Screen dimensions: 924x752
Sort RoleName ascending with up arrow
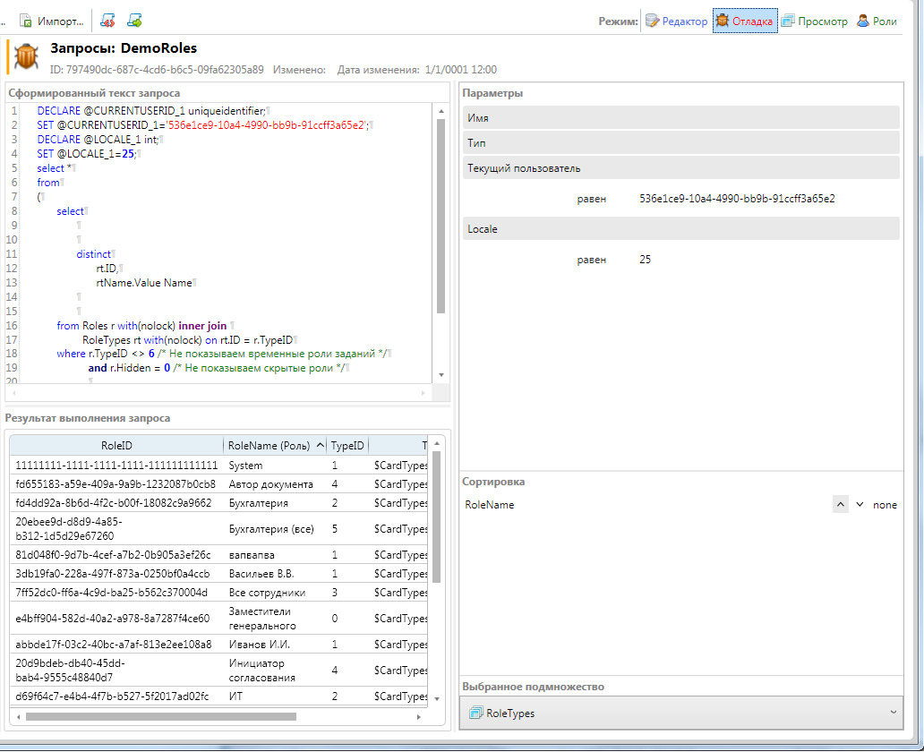(x=840, y=505)
